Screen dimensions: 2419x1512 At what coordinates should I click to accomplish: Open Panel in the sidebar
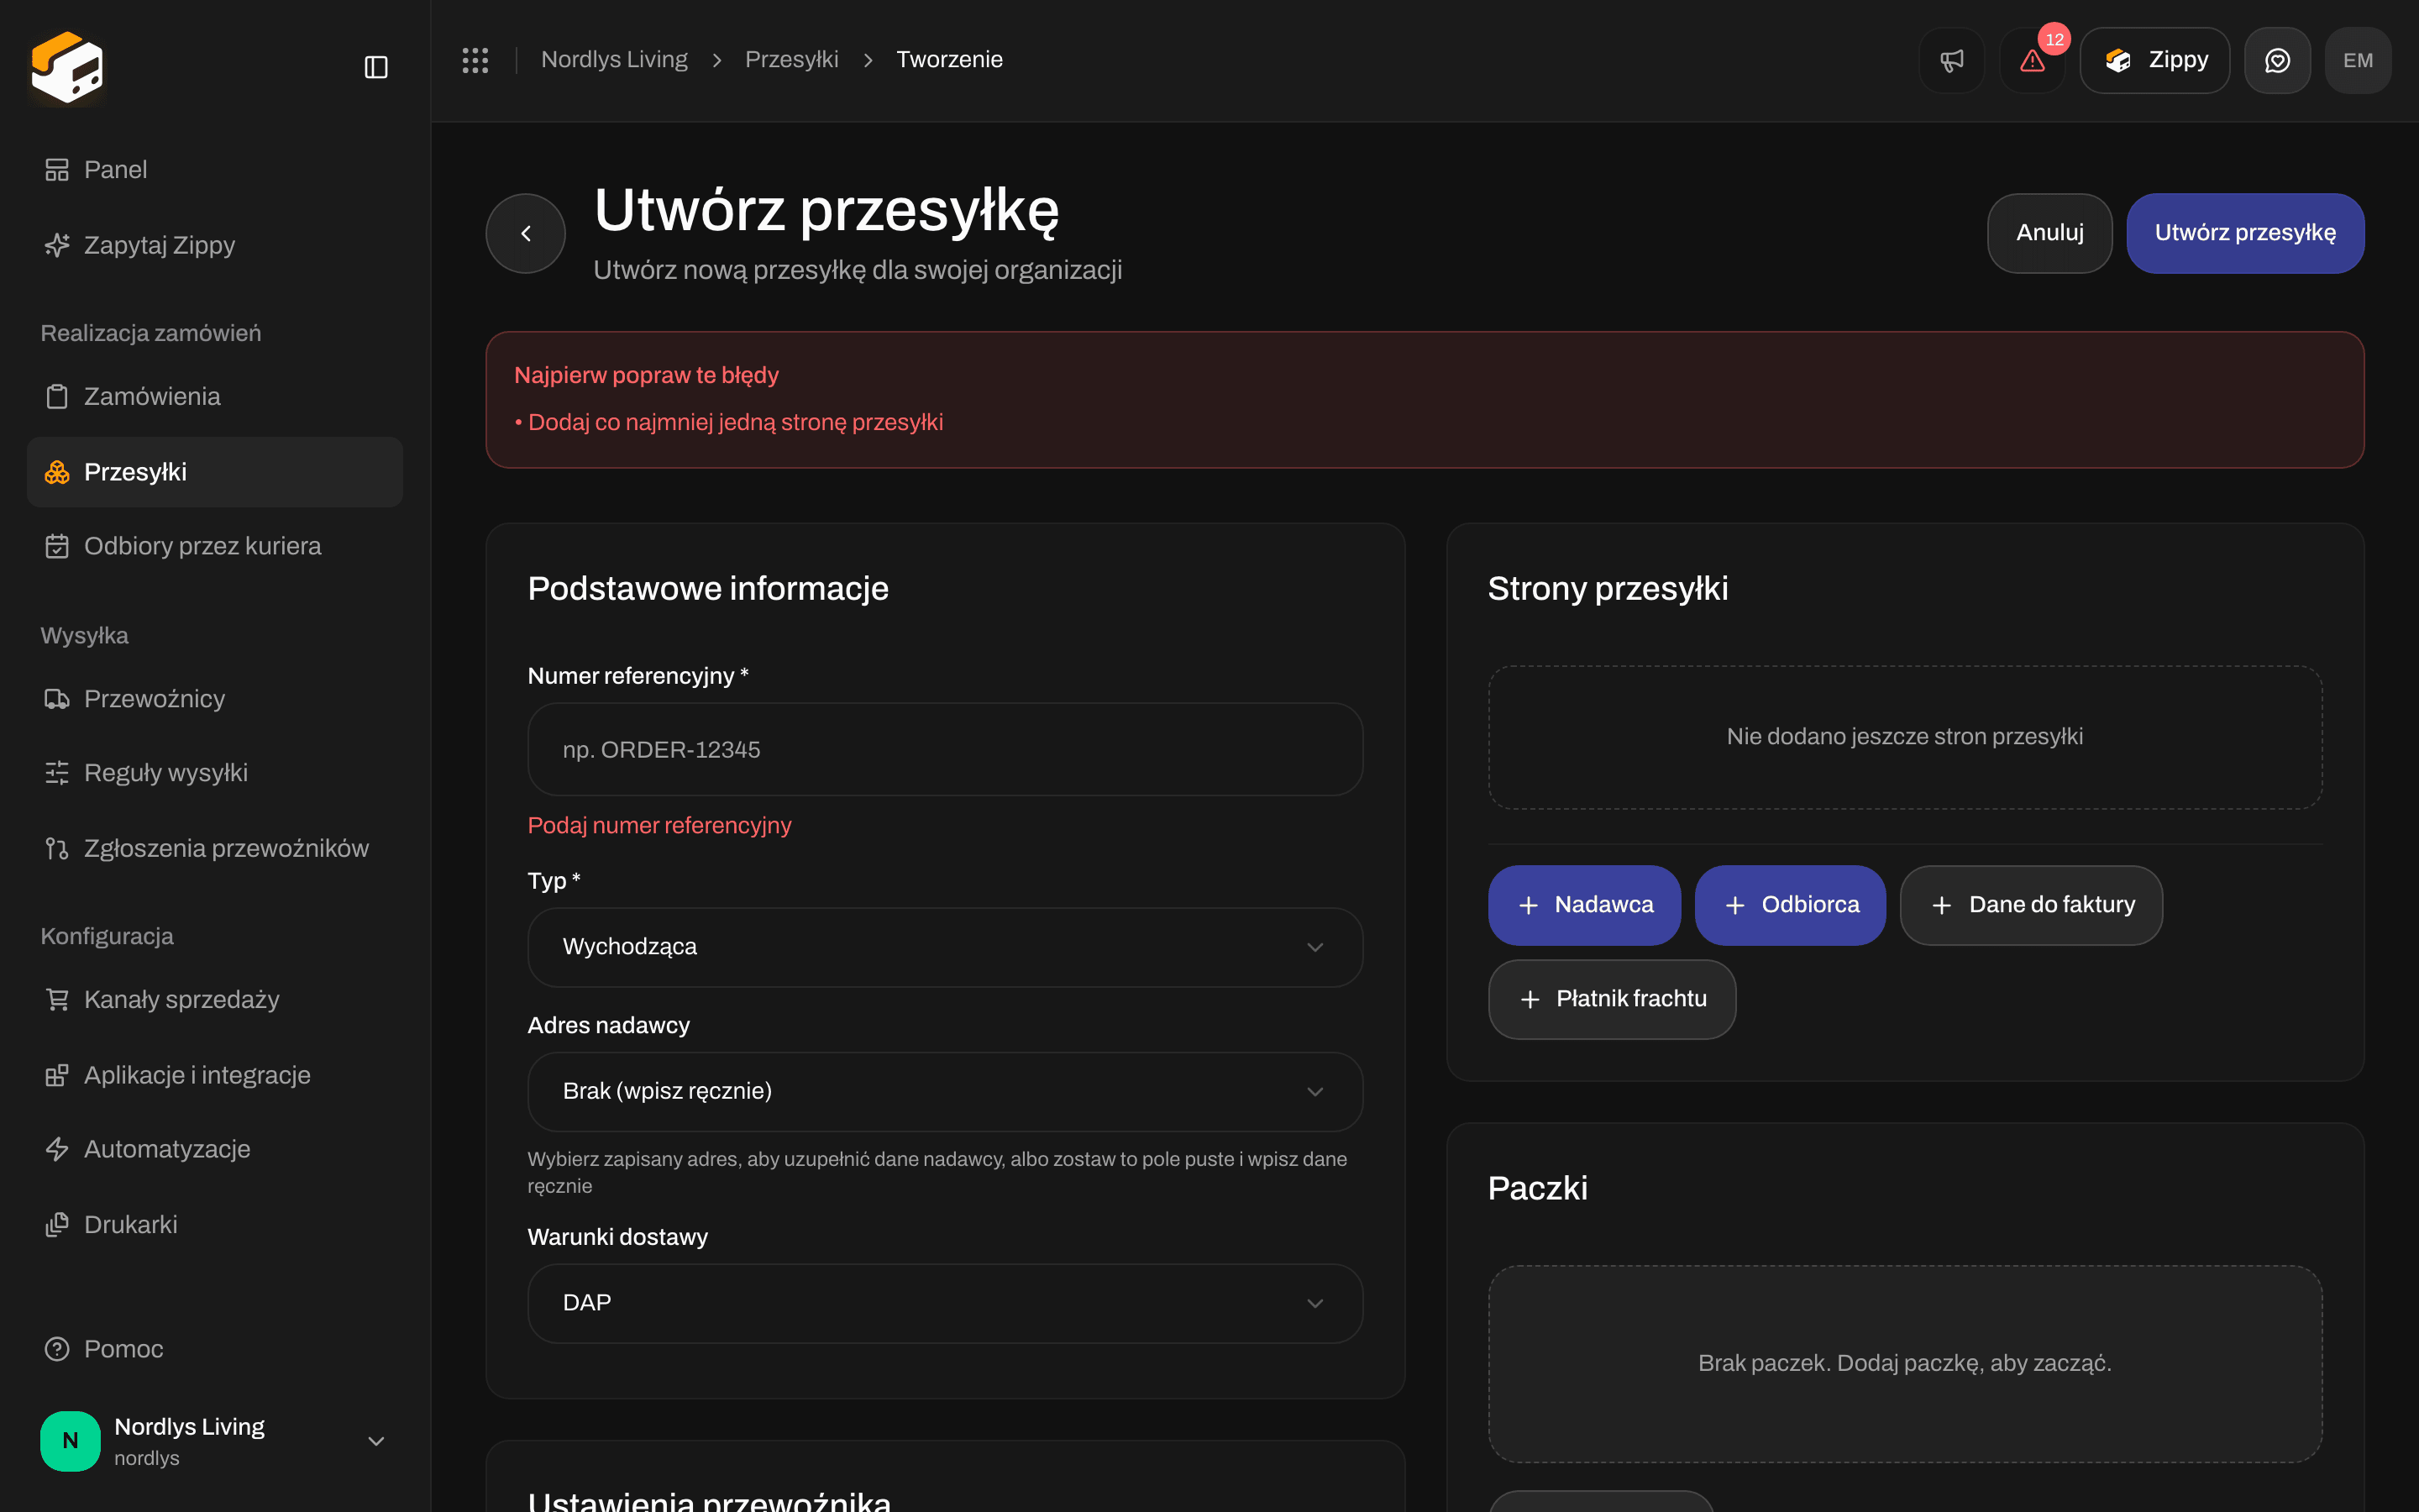215,170
